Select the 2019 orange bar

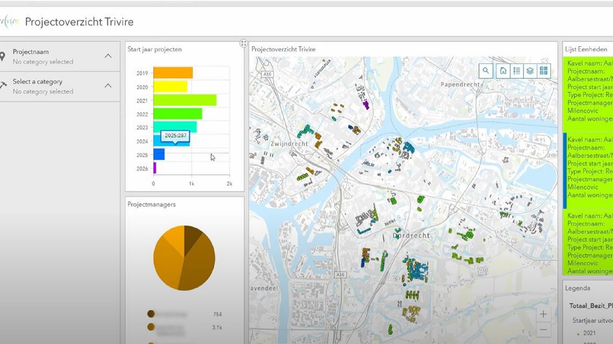click(173, 73)
